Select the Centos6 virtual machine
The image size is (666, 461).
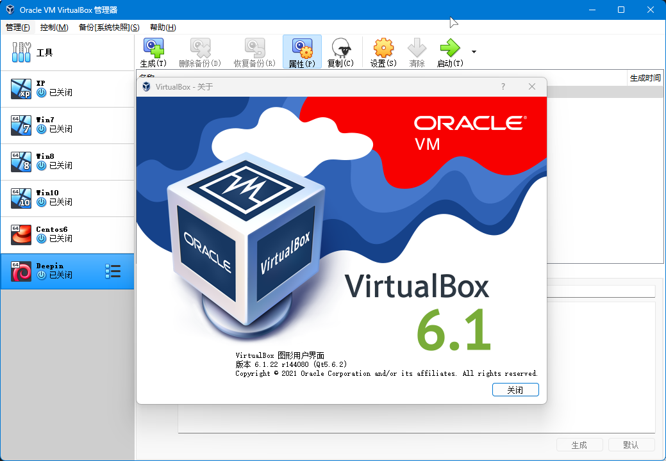point(67,235)
